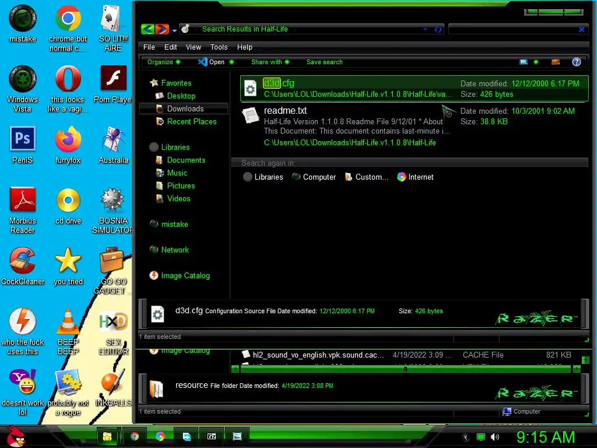Select Recent Places in navigation pane
This screenshot has height=448, width=597.
click(186, 122)
